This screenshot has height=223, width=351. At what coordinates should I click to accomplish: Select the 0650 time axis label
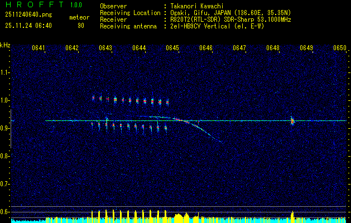click(x=340, y=49)
